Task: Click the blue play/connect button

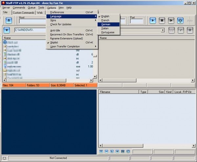Action: (153, 20)
